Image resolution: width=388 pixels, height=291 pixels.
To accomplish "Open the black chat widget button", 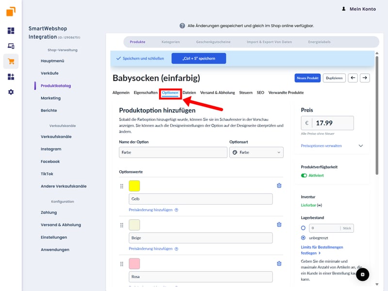I will 362,275.
